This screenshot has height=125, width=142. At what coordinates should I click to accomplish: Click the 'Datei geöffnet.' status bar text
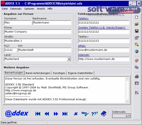click(x=9, y=123)
